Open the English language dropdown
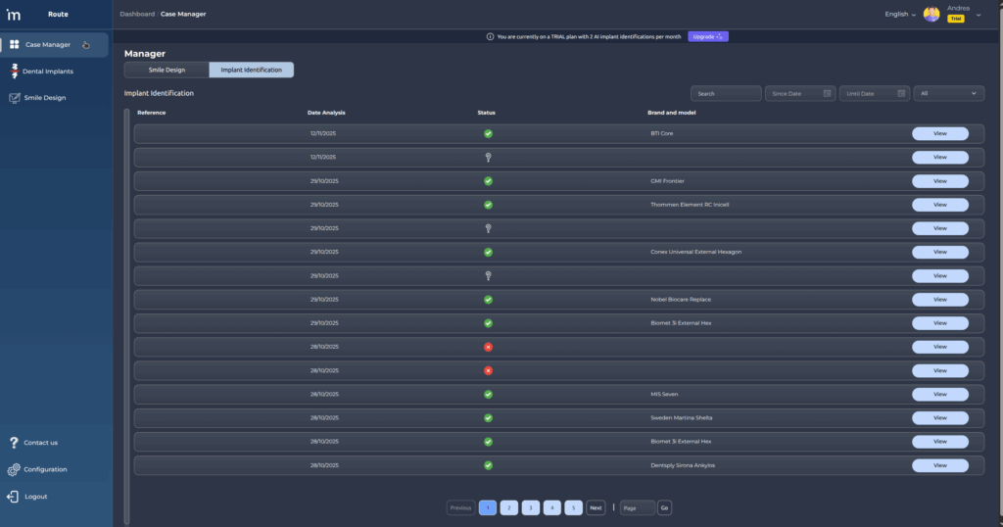The width and height of the screenshot is (1003, 527). pos(900,14)
